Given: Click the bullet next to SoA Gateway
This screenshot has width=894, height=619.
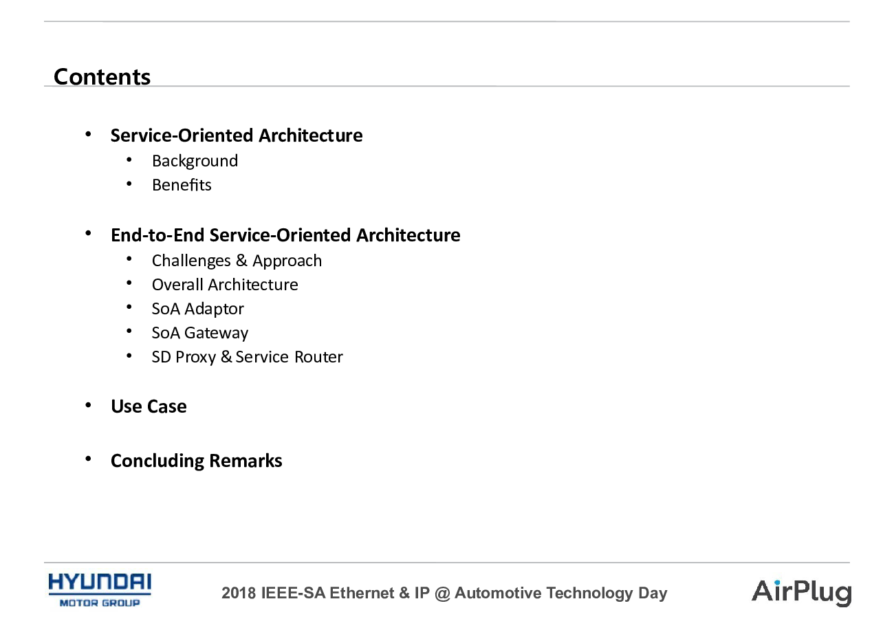Looking at the screenshot, I should pyautogui.click(x=129, y=332).
